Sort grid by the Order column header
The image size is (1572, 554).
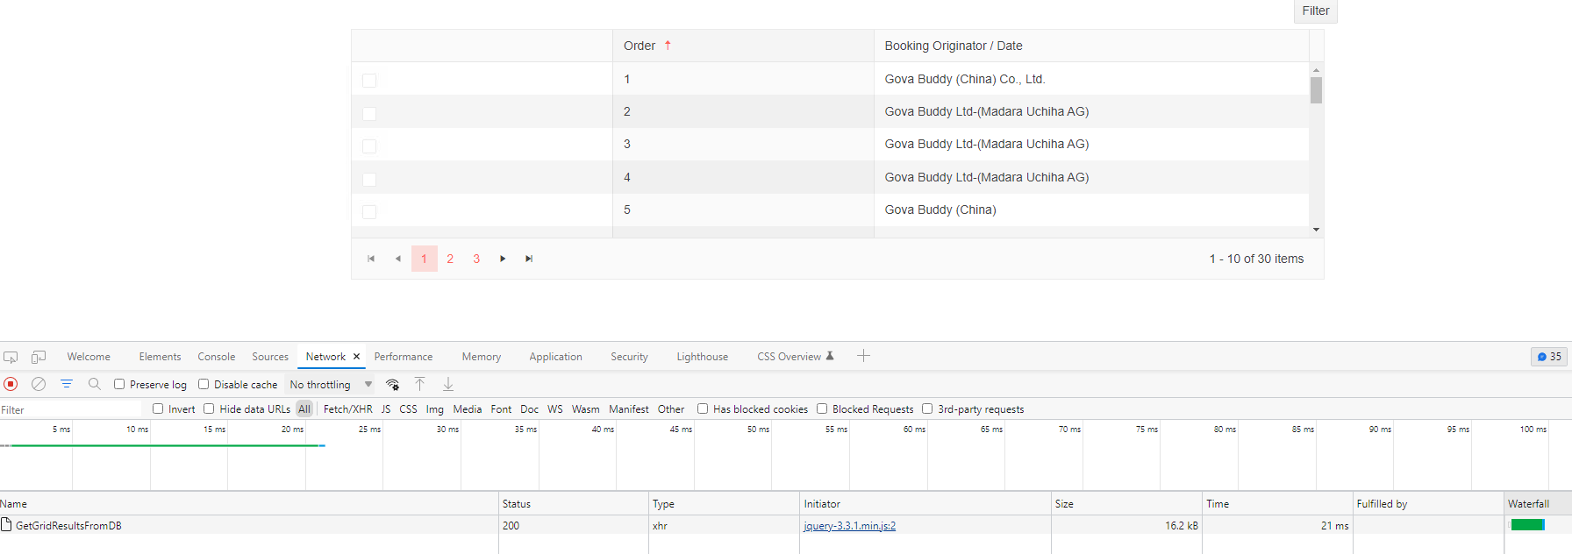click(640, 46)
